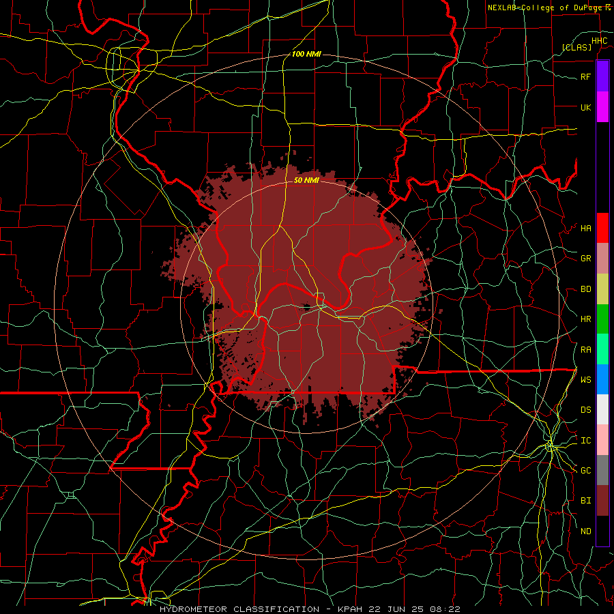Click the Hydrometeor Classification KPAH timestamp caption

(x=310, y=609)
